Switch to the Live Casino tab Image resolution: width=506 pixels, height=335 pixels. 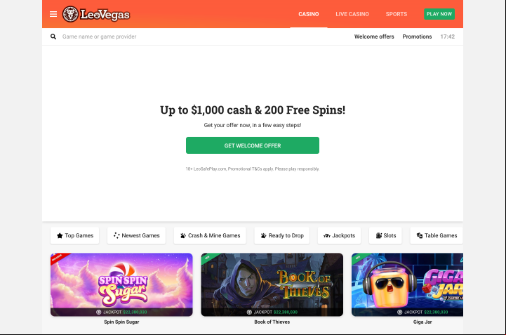[x=352, y=14]
